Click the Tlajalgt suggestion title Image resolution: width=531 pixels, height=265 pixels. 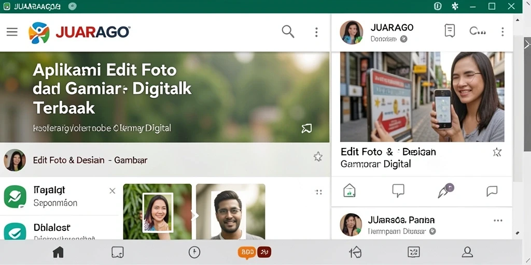(x=49, y=190)
